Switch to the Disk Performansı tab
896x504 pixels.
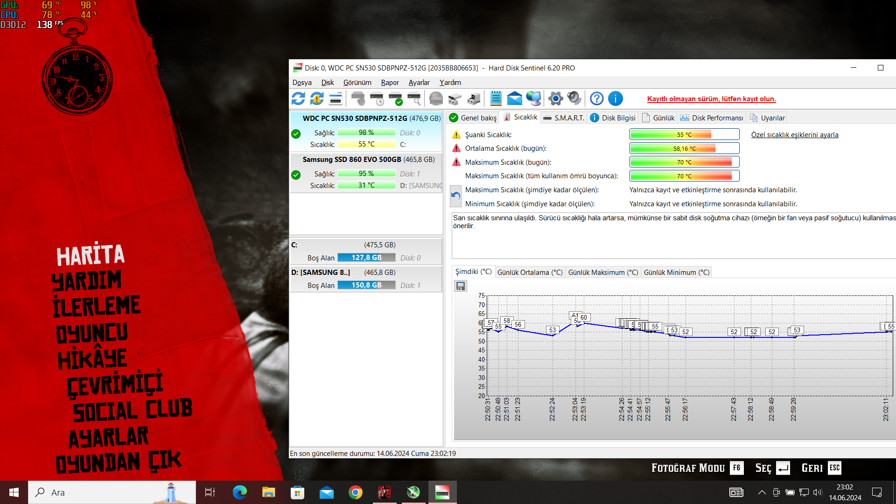(x=712, y=118)
